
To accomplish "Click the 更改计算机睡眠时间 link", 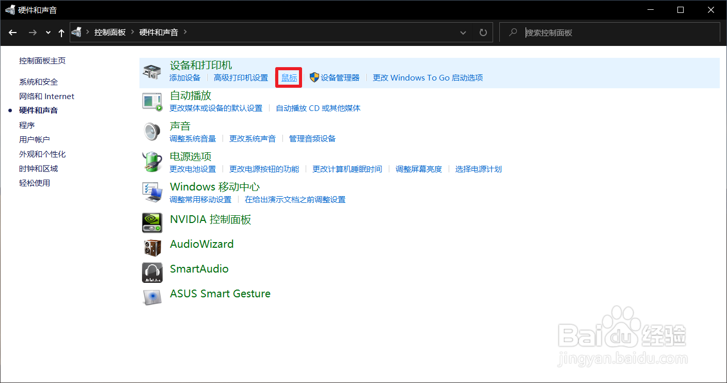I will click(x=347, y=169).
